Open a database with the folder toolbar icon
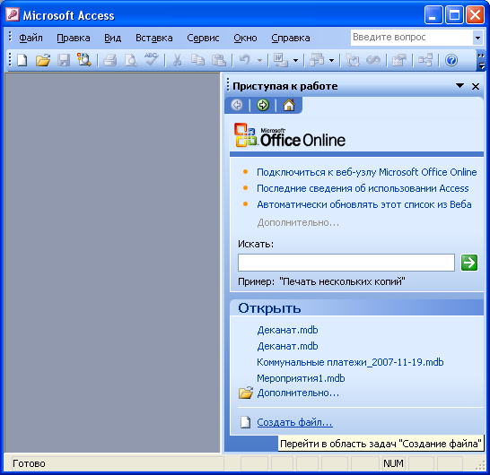The image size is (490, 475). click(x=43, y=60)
